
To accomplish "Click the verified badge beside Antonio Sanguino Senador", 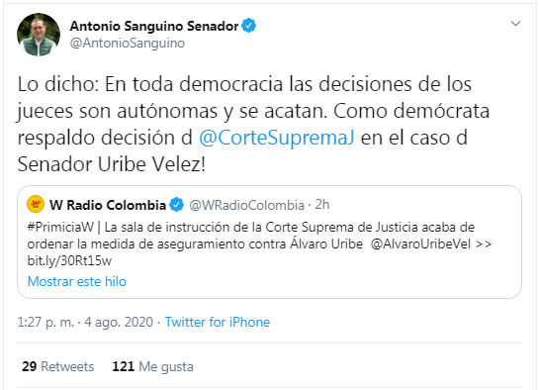I will (249, 26).
